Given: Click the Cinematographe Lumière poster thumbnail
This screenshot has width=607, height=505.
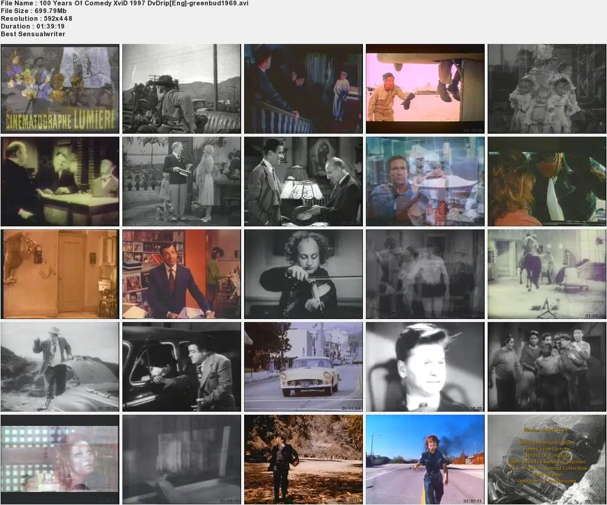Looking at the screenshot, I should [x=60, y=89].
